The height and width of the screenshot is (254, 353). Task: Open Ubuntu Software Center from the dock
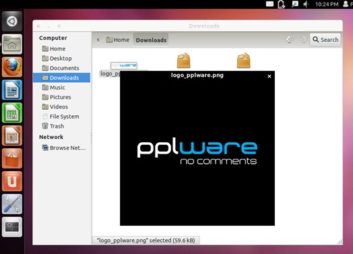(12, 158)
